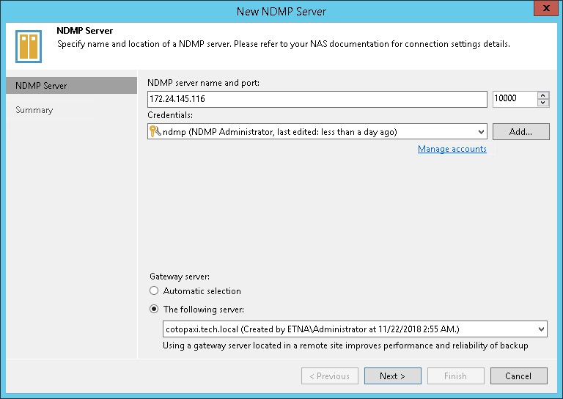
Task: Click the Previous button
Action: pyautogui.click(x=329, y=376)
